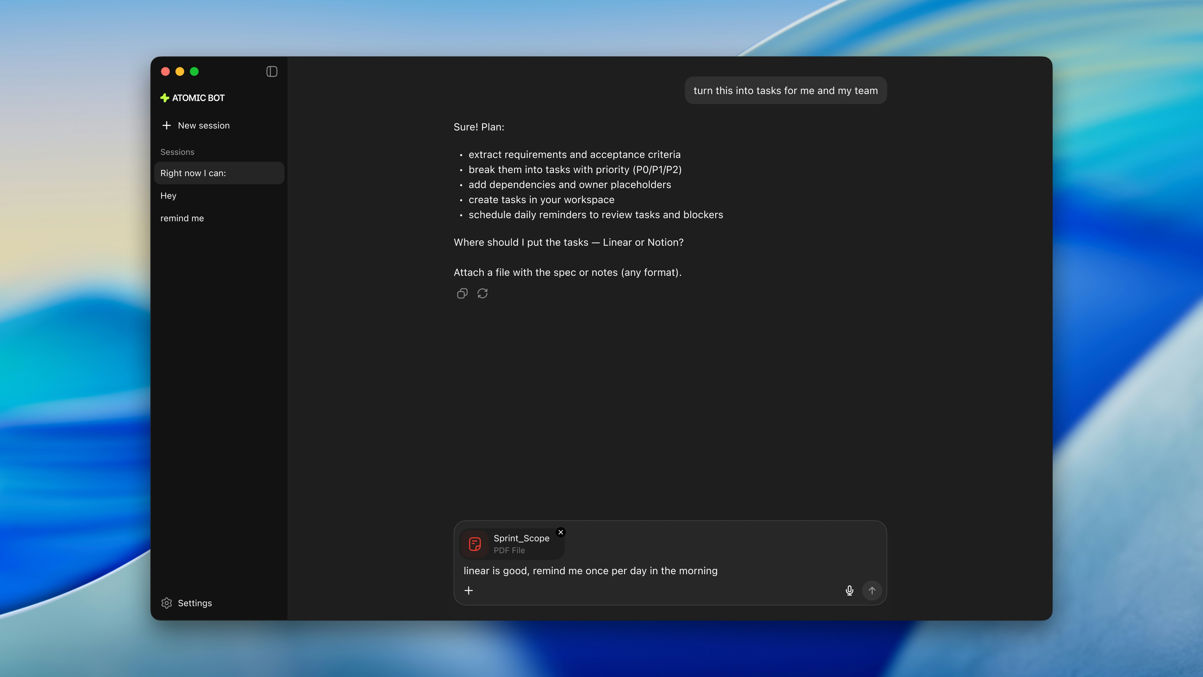Add another attachment with the plus icon
Viewport: 1203px width, 677px height.
(469, 590)
